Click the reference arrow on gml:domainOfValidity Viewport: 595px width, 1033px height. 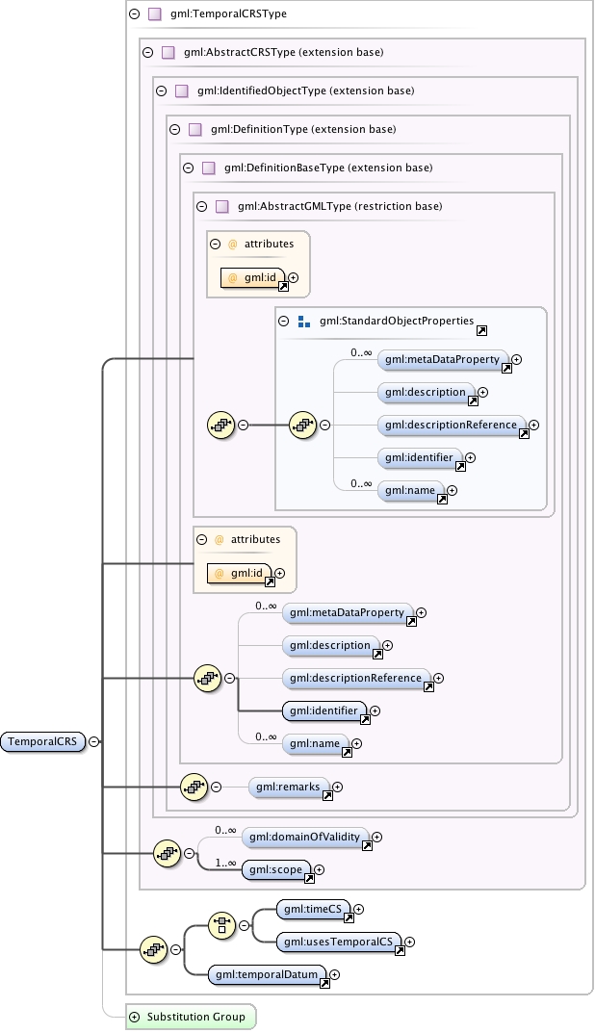coord(368,846)
